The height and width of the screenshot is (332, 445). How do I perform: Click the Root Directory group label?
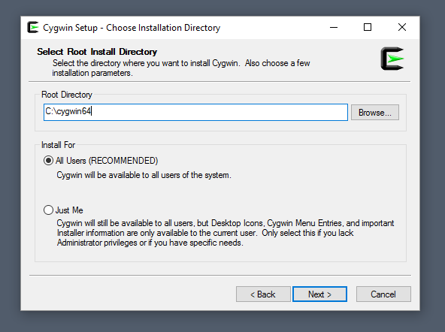pyautogui.click(x=67, y=95)
